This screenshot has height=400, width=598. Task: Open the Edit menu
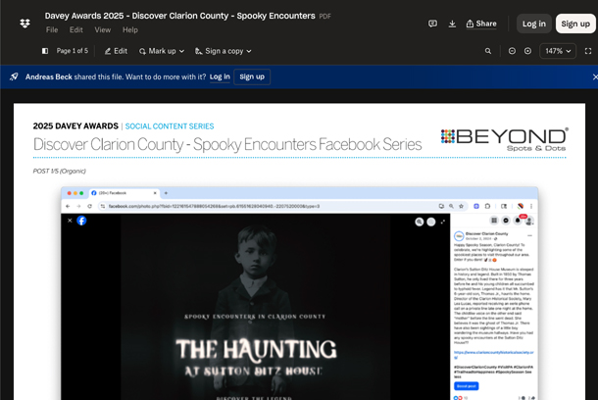[x=75, y=29]
